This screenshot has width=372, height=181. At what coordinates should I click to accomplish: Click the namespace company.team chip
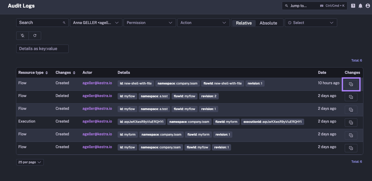pos(177,83)
